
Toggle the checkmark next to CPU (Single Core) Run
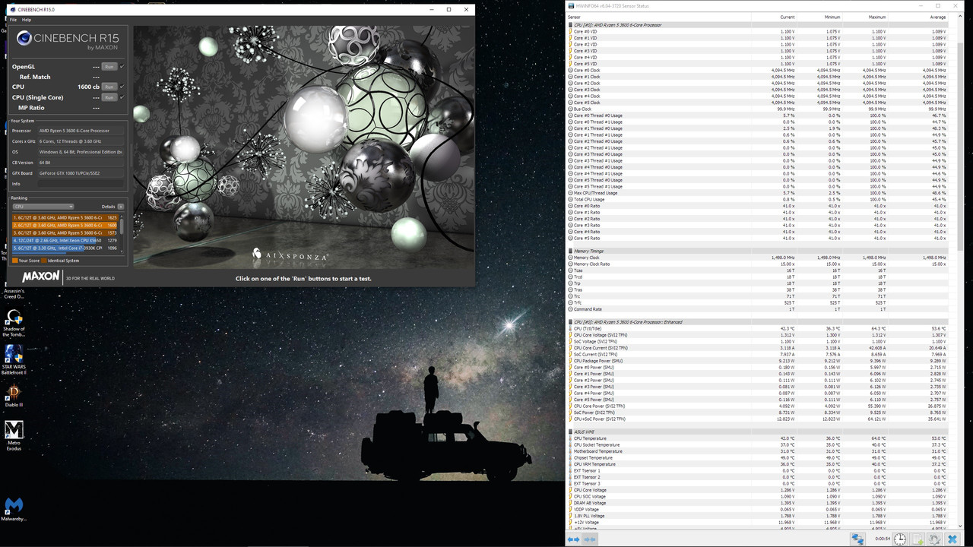point(122,97)
